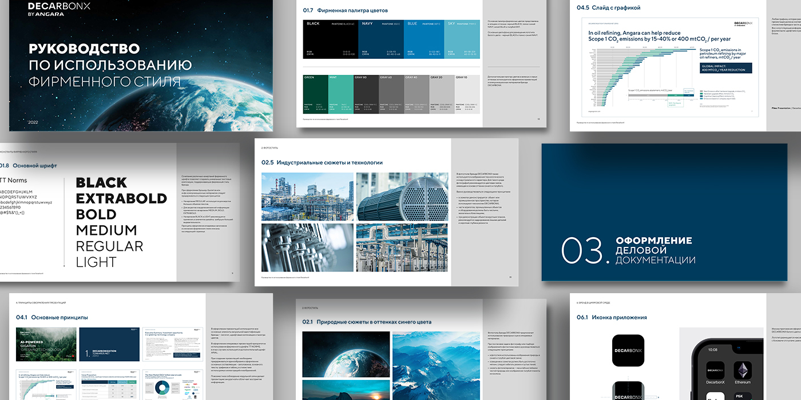The height and width of the screenshot is (400, 801).
Task: Open the AI-Powered forest slide thumbnail
Action: (46, 345)
